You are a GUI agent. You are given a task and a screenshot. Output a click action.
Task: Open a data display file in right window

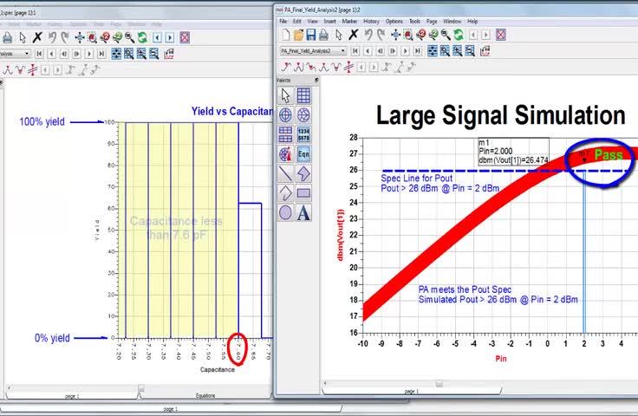click(x=299, y=35)
